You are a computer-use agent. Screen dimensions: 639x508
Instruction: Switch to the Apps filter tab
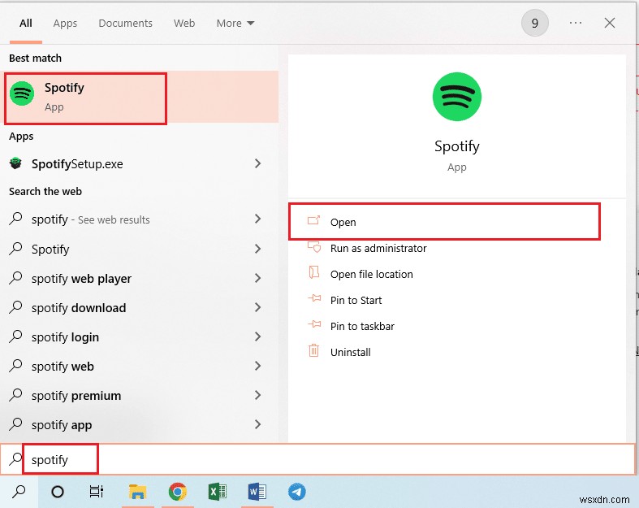[65, 24]
